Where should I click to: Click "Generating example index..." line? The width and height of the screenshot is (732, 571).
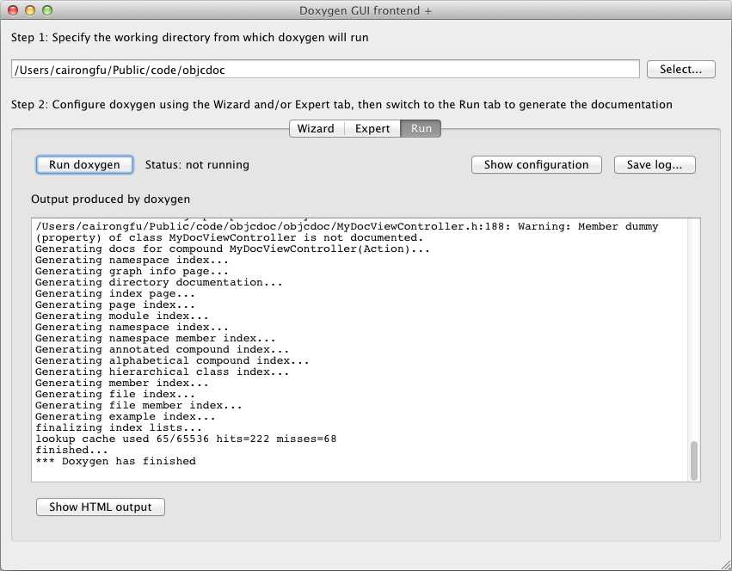click(126, 416)
